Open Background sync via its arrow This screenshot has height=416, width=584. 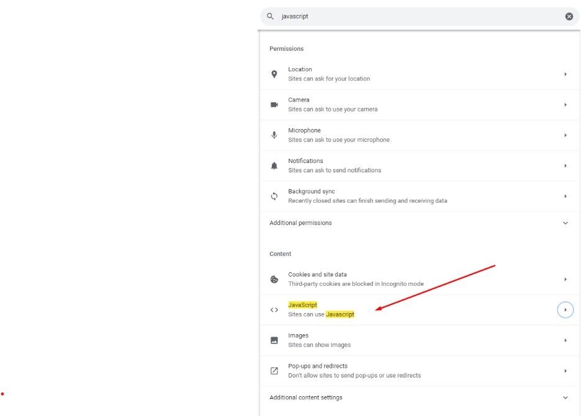point(565,196)
